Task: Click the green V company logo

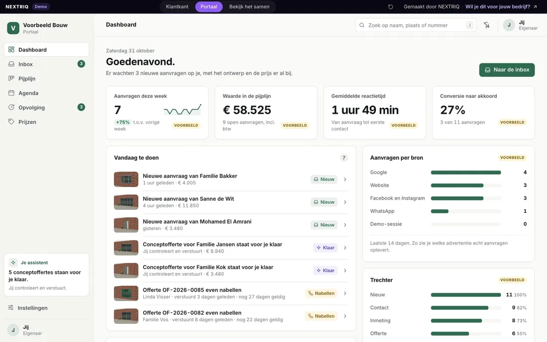Action: point(13,28)
